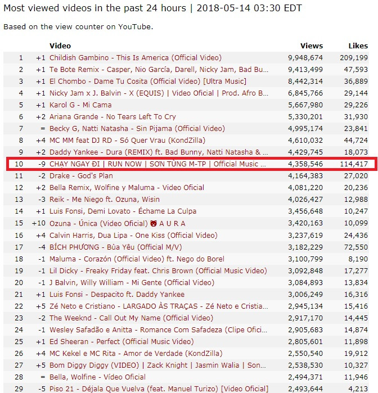Open Calvin Harris, Dua Lipa One Kiss
Viewport: 378px width, 393px height.
pos(133,235)
